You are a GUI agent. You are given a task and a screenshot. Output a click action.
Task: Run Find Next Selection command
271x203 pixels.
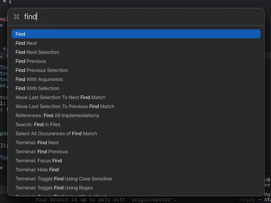point(136,52)
